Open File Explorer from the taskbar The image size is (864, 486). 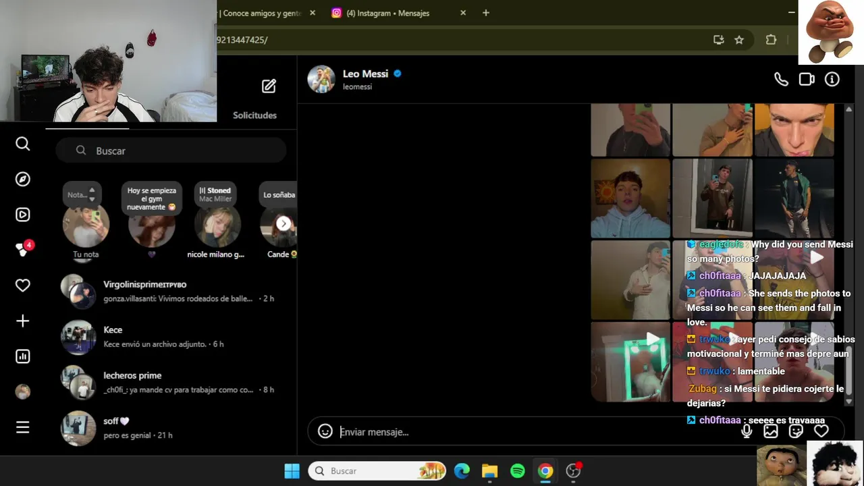[x=489, y=471]
